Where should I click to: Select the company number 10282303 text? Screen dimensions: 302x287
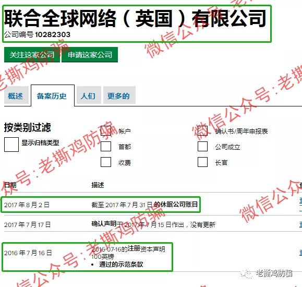(x=53, y=34)
